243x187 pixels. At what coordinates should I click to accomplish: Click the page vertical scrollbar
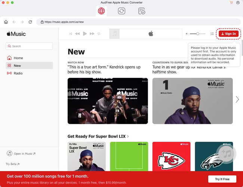tap(242, 48)
